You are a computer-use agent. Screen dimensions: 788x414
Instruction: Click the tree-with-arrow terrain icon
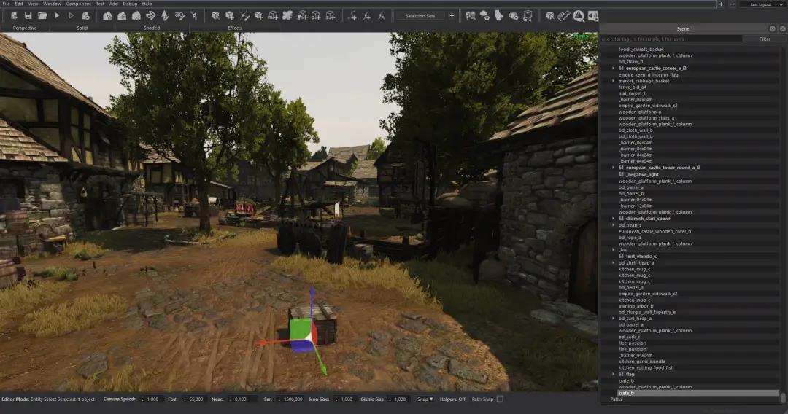pos(165,16)
